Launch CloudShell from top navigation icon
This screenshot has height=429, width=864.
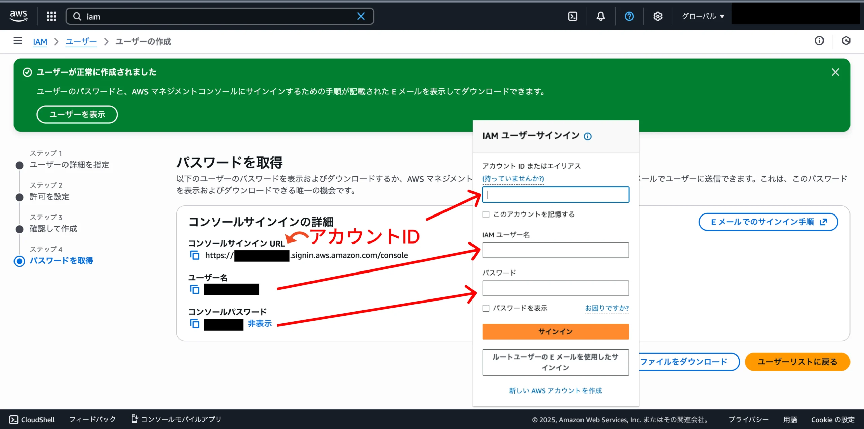point(573,16)
